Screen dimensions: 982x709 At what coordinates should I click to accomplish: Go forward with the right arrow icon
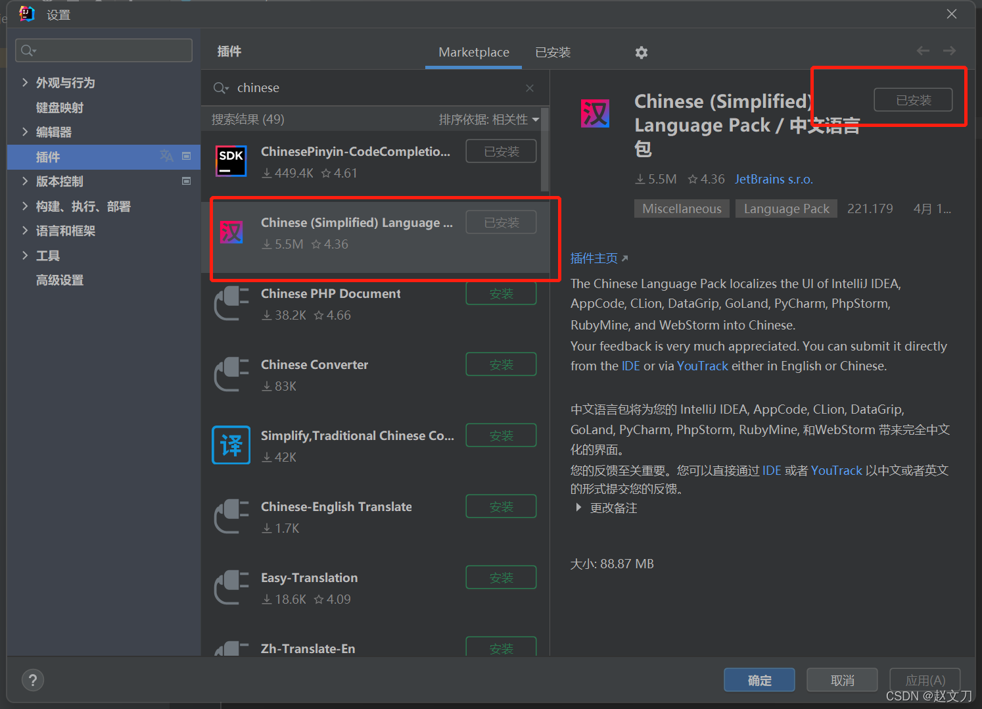point(949,51)
